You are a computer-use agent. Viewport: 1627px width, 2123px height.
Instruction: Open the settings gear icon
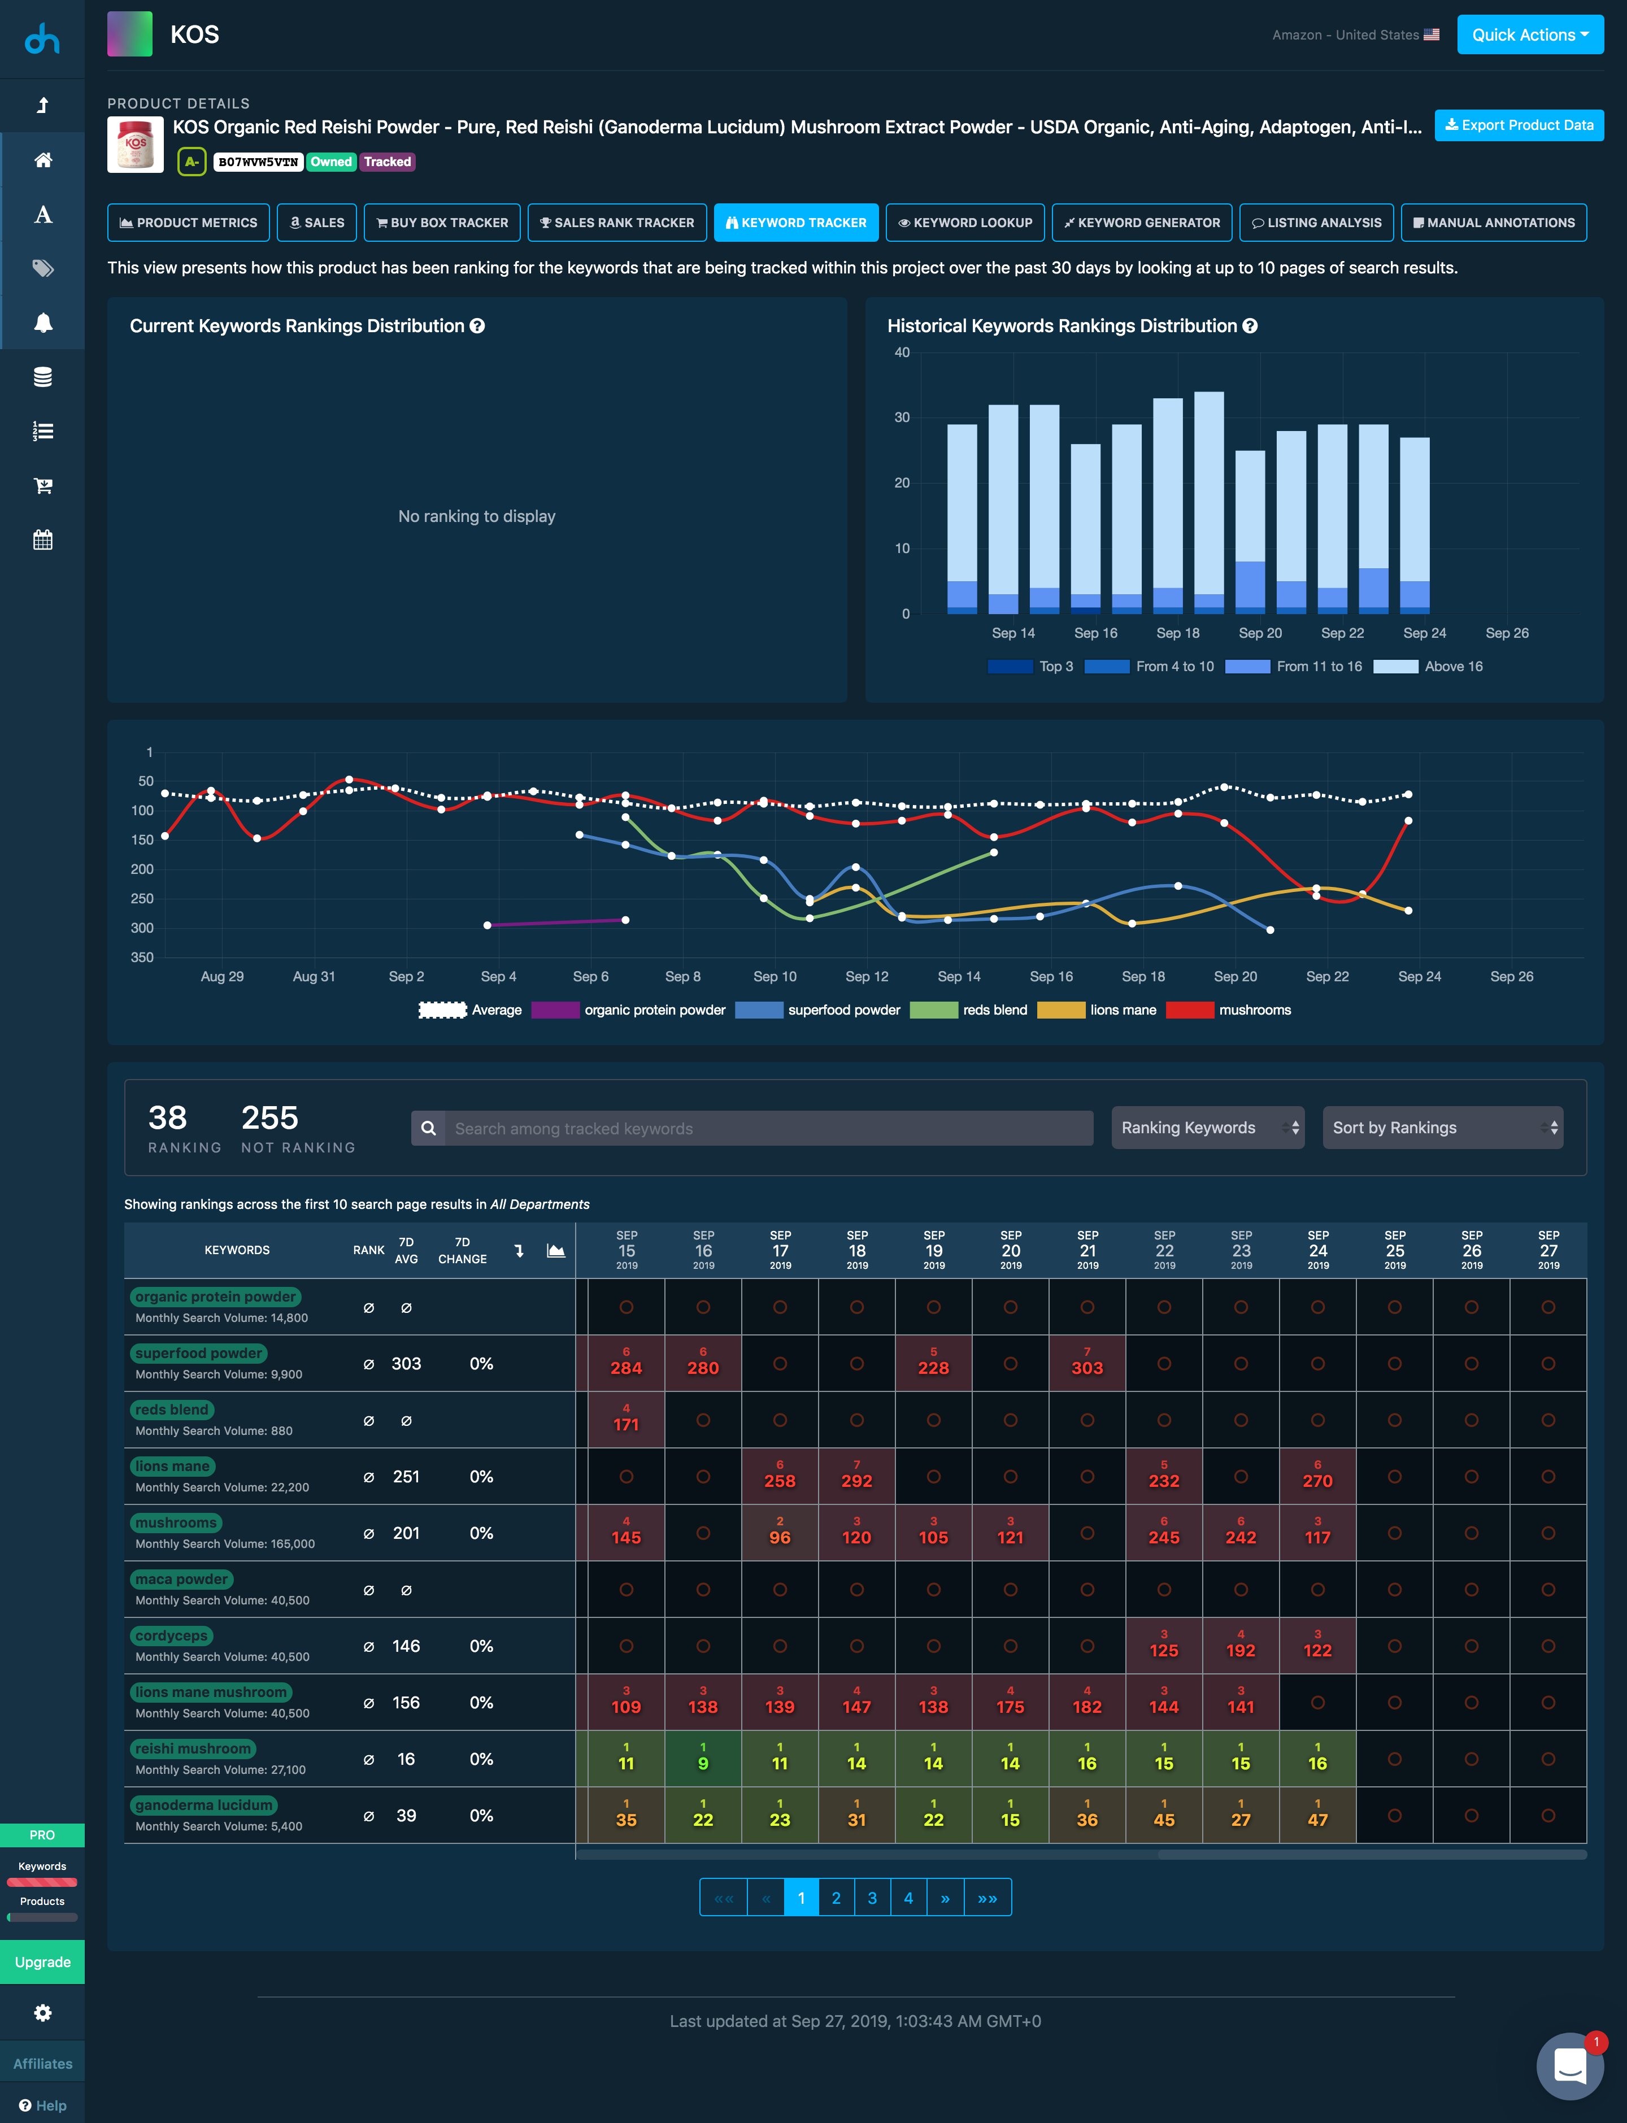[42, 2013]
